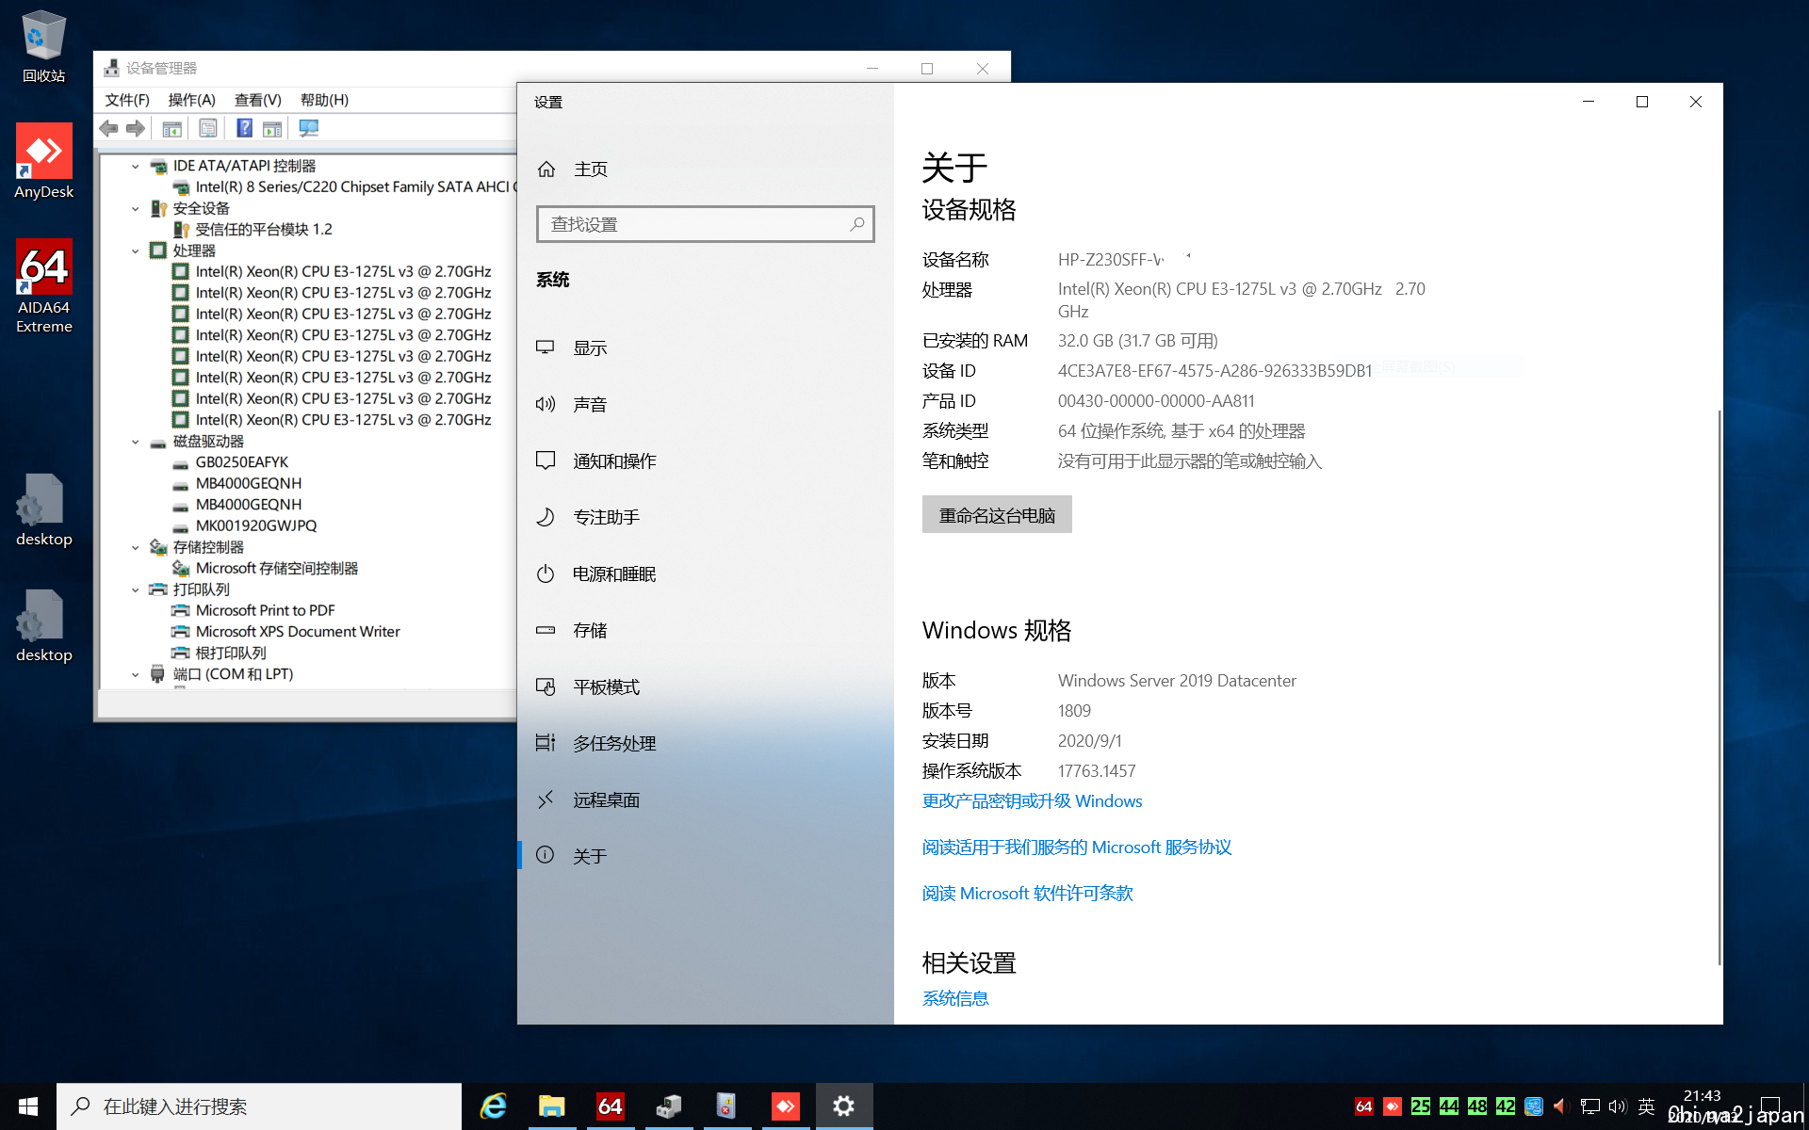Click input method indicator 英 in tray
The image size is (1809, 1130).
tap(1646, 1106)
